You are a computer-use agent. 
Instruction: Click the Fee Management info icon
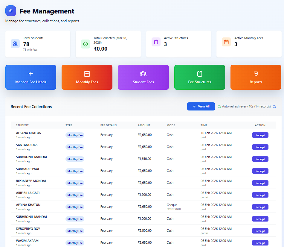tap(11, 11)
